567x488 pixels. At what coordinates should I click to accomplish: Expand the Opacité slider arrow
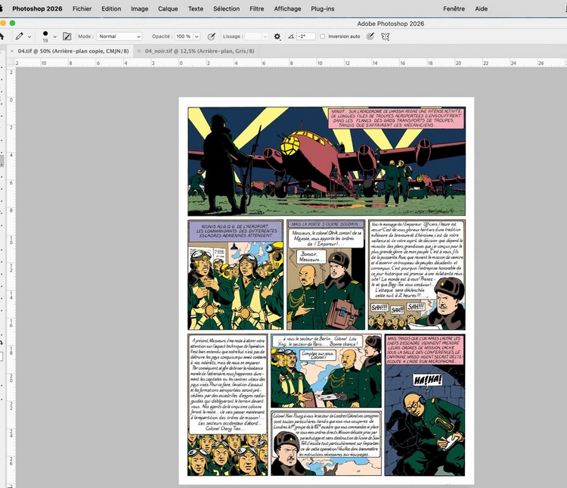point(197,36)
